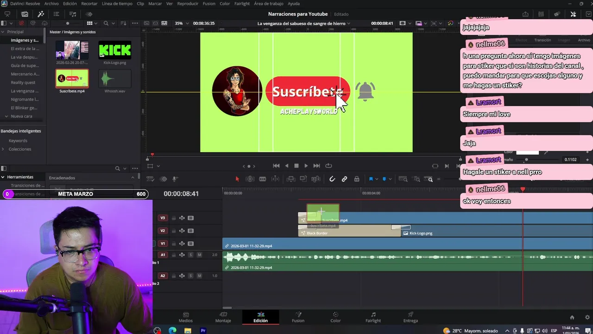
Task: Click the Audio mixer icon in top-right toolbar
Action: (x=541, y=14)
